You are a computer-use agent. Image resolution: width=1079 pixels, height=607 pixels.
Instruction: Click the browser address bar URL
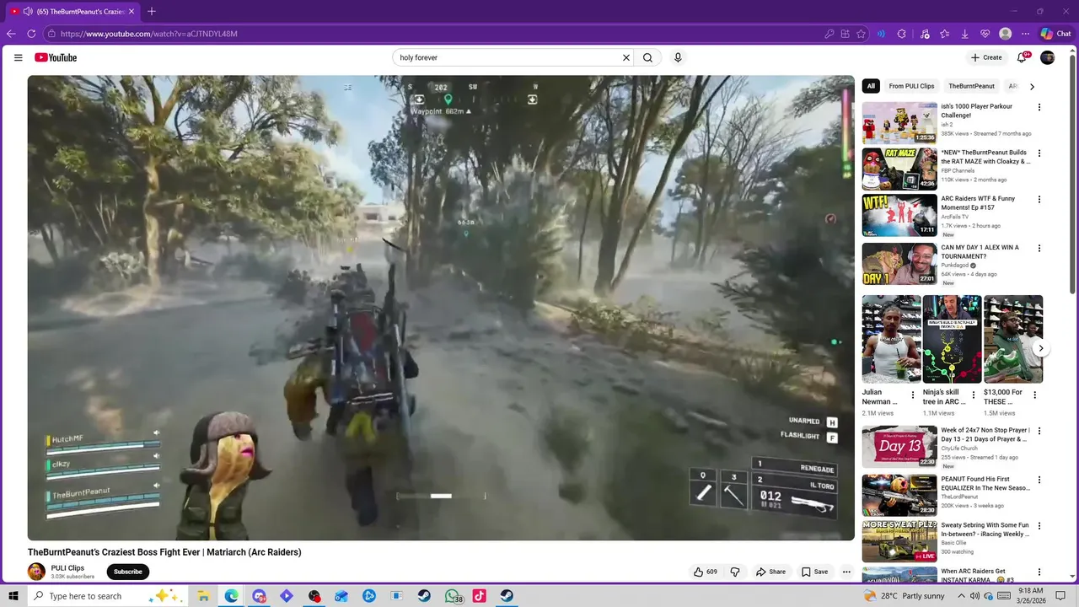[149, 34]
